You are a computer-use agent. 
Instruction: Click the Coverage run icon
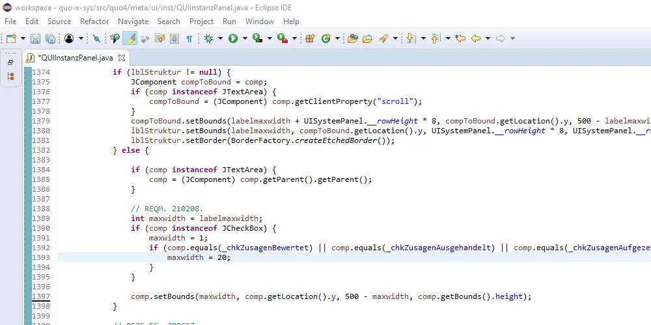pos(257,38)
